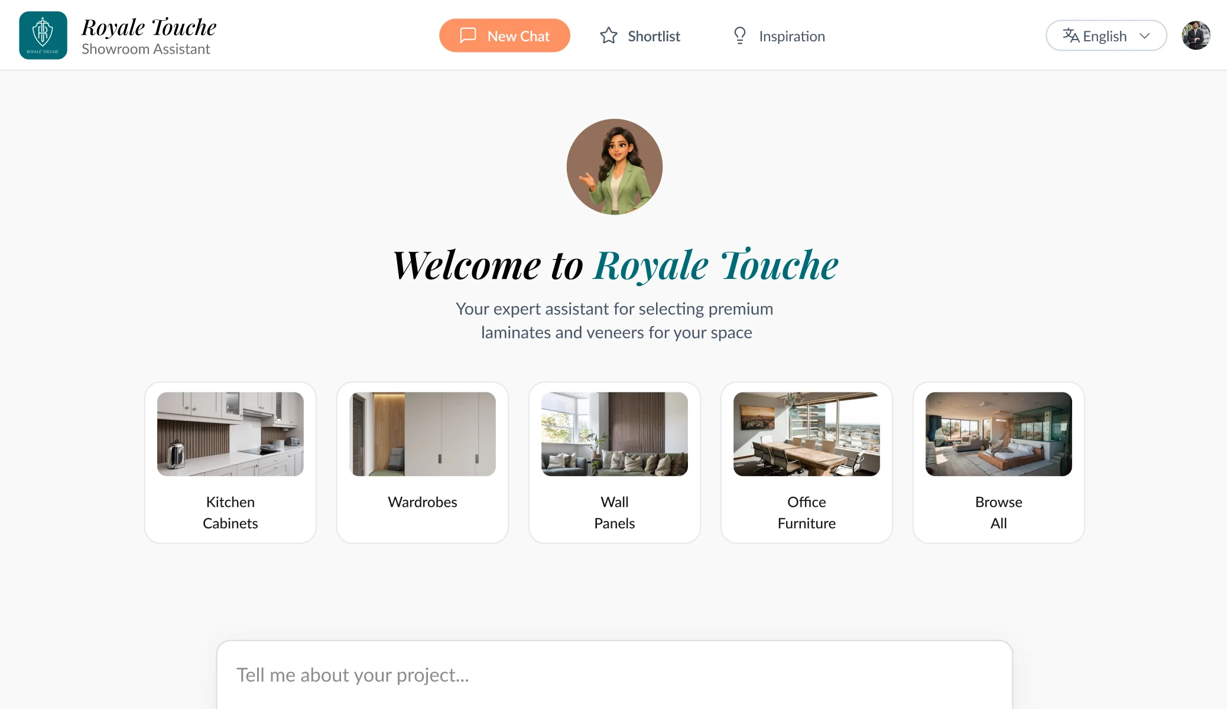The width and height of the screenshot is (1227, 709).
Task: Click the Royale Touche shield logo
Action: click(43, 35)
